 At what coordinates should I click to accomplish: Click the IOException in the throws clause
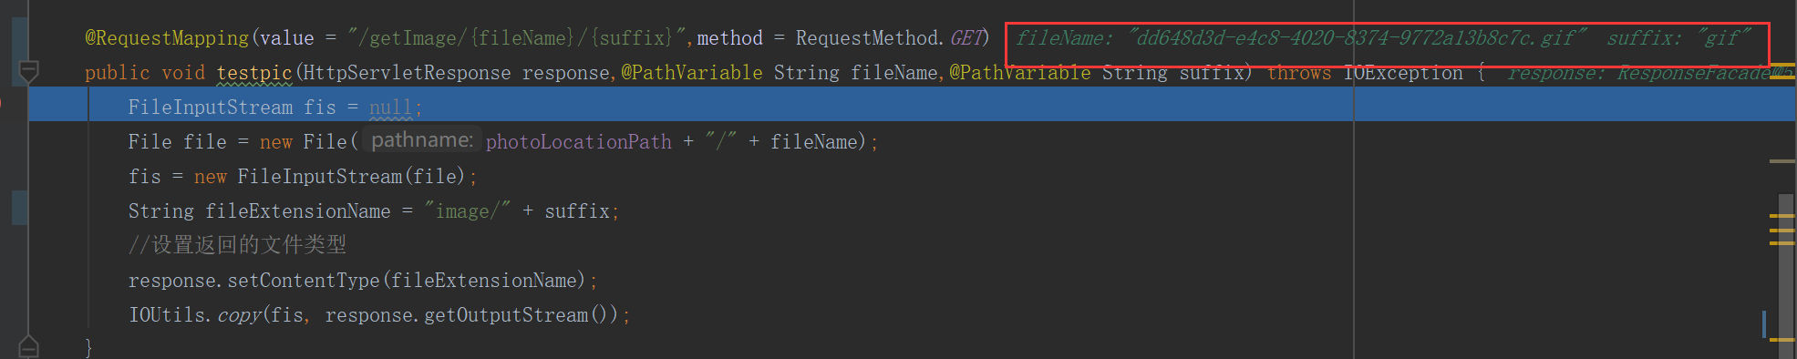pos(1402,73)
